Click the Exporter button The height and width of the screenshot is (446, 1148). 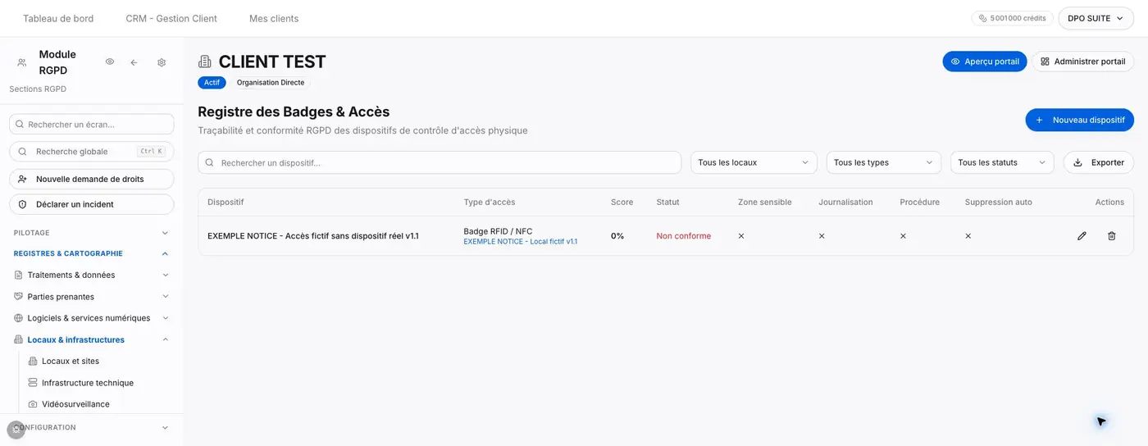(x=1098, y=162)
